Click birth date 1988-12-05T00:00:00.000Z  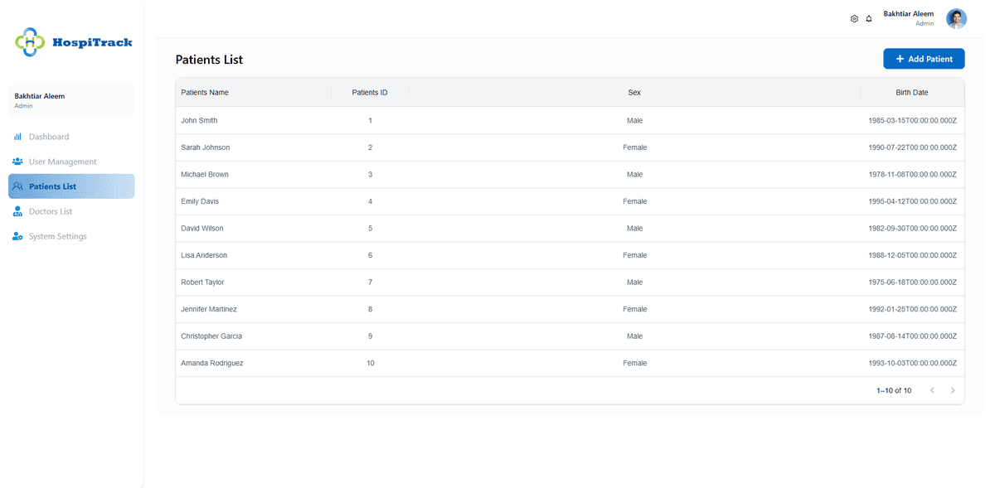tap(912, 255)
